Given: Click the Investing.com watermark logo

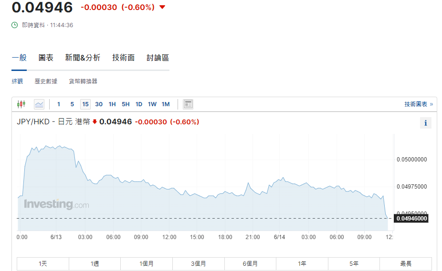Looking at the screenshot, I should (x=56, y=204).
